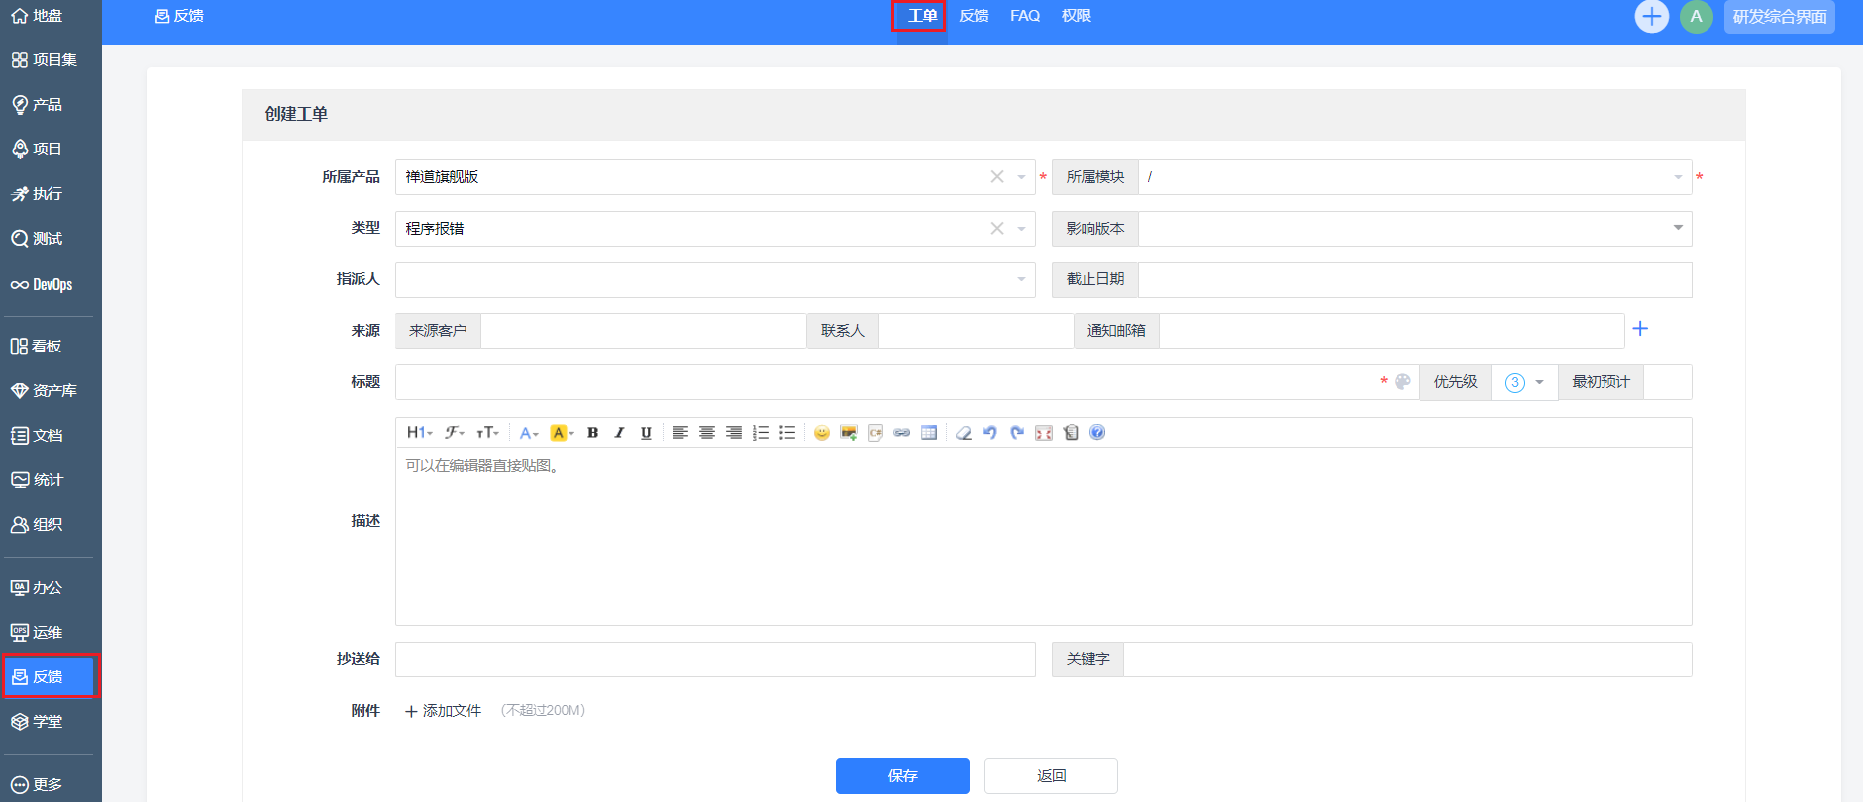Center-align description text

coord(706,433)
